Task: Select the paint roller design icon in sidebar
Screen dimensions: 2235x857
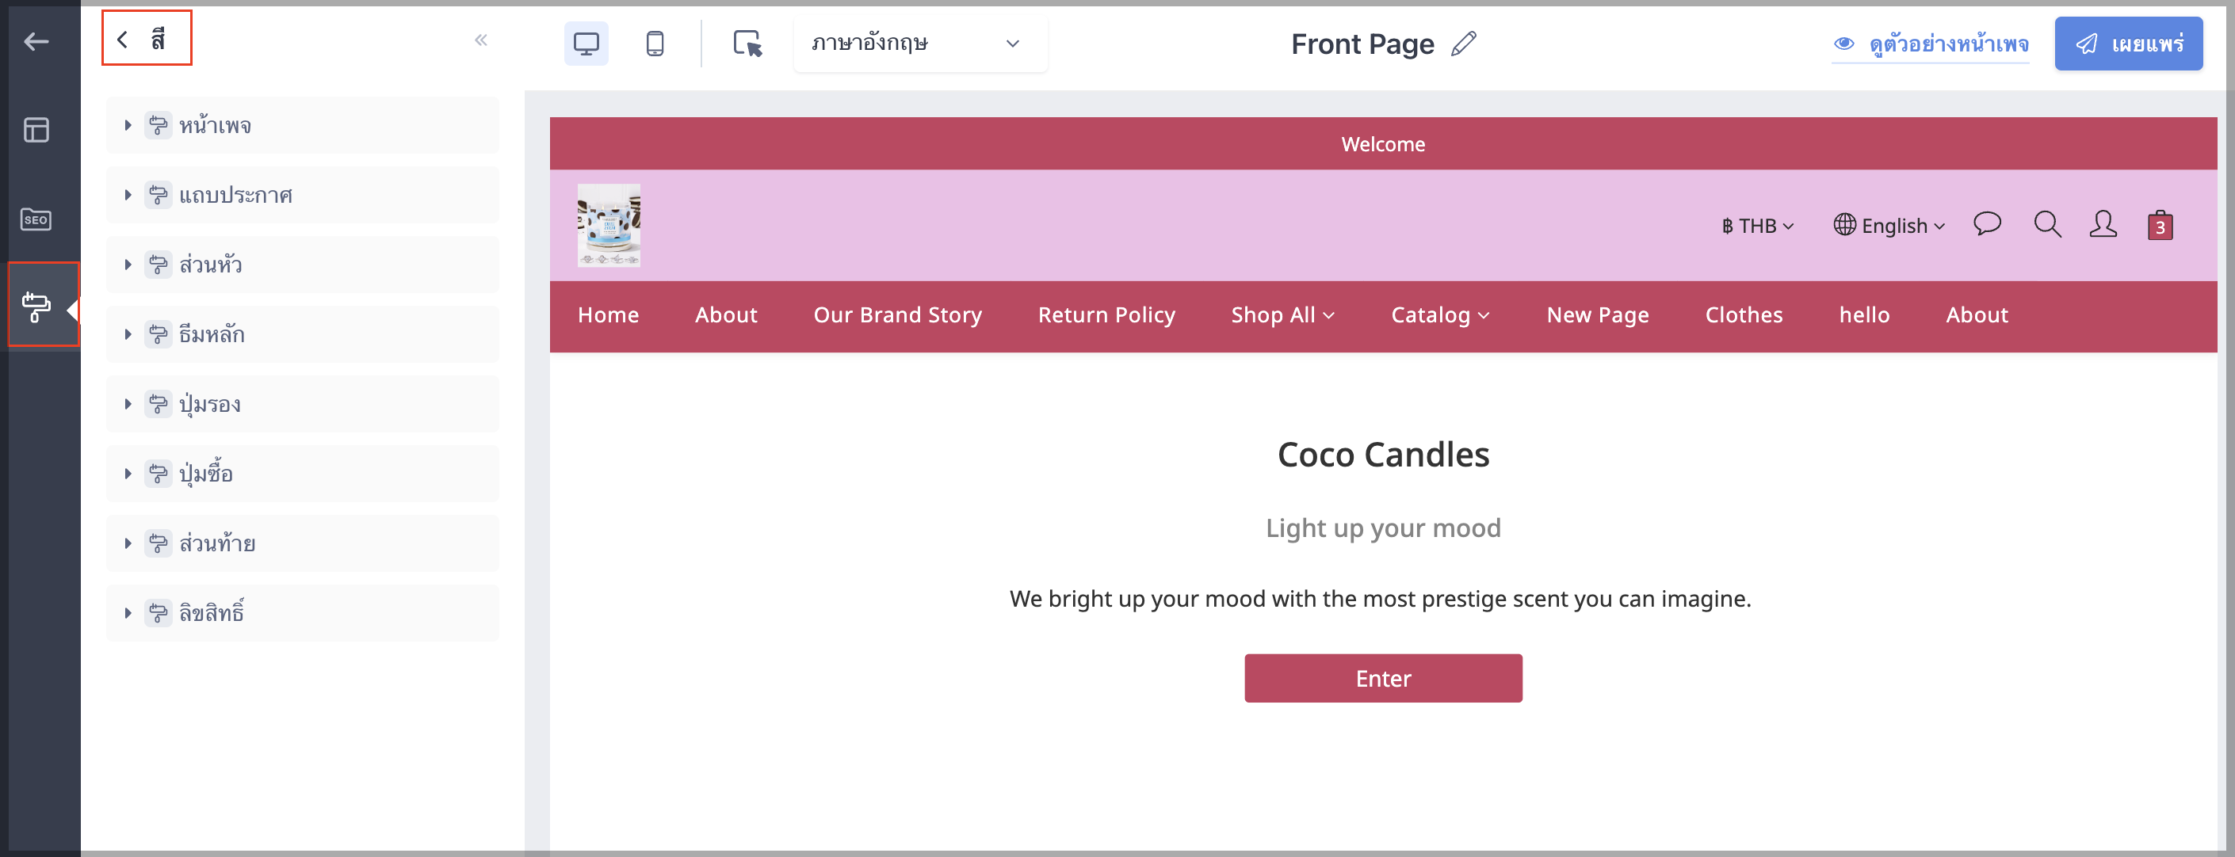Action: point(36,307)
